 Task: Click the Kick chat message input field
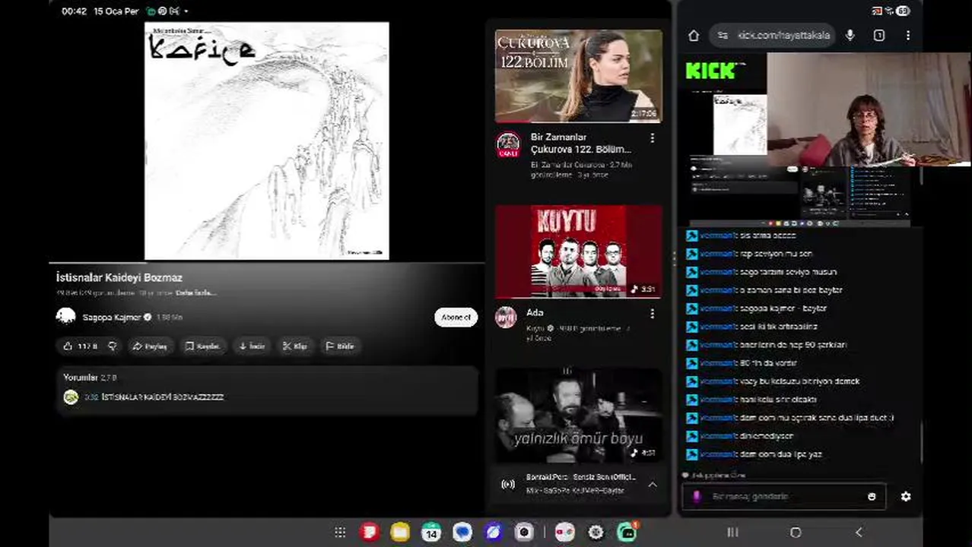click(x=783, y=496)
